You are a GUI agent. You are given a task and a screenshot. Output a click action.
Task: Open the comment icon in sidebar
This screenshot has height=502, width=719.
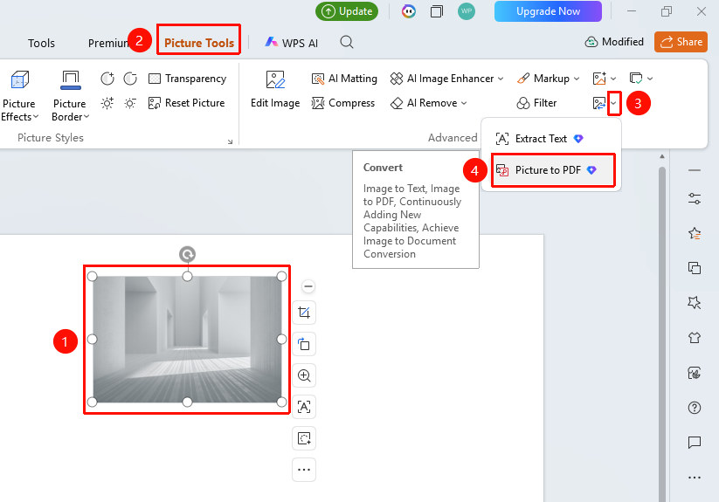695,443
